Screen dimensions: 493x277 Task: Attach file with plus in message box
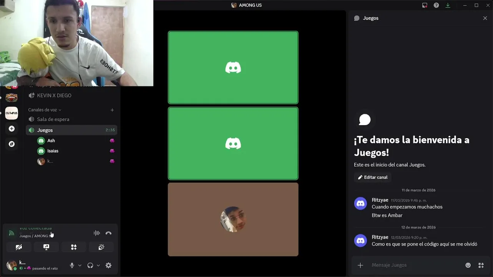coord(360,265)
